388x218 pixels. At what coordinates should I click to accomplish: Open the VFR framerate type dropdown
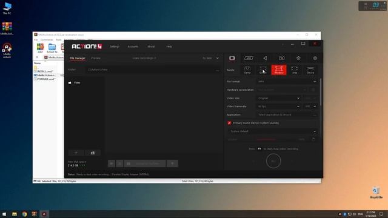click(310, 107)
